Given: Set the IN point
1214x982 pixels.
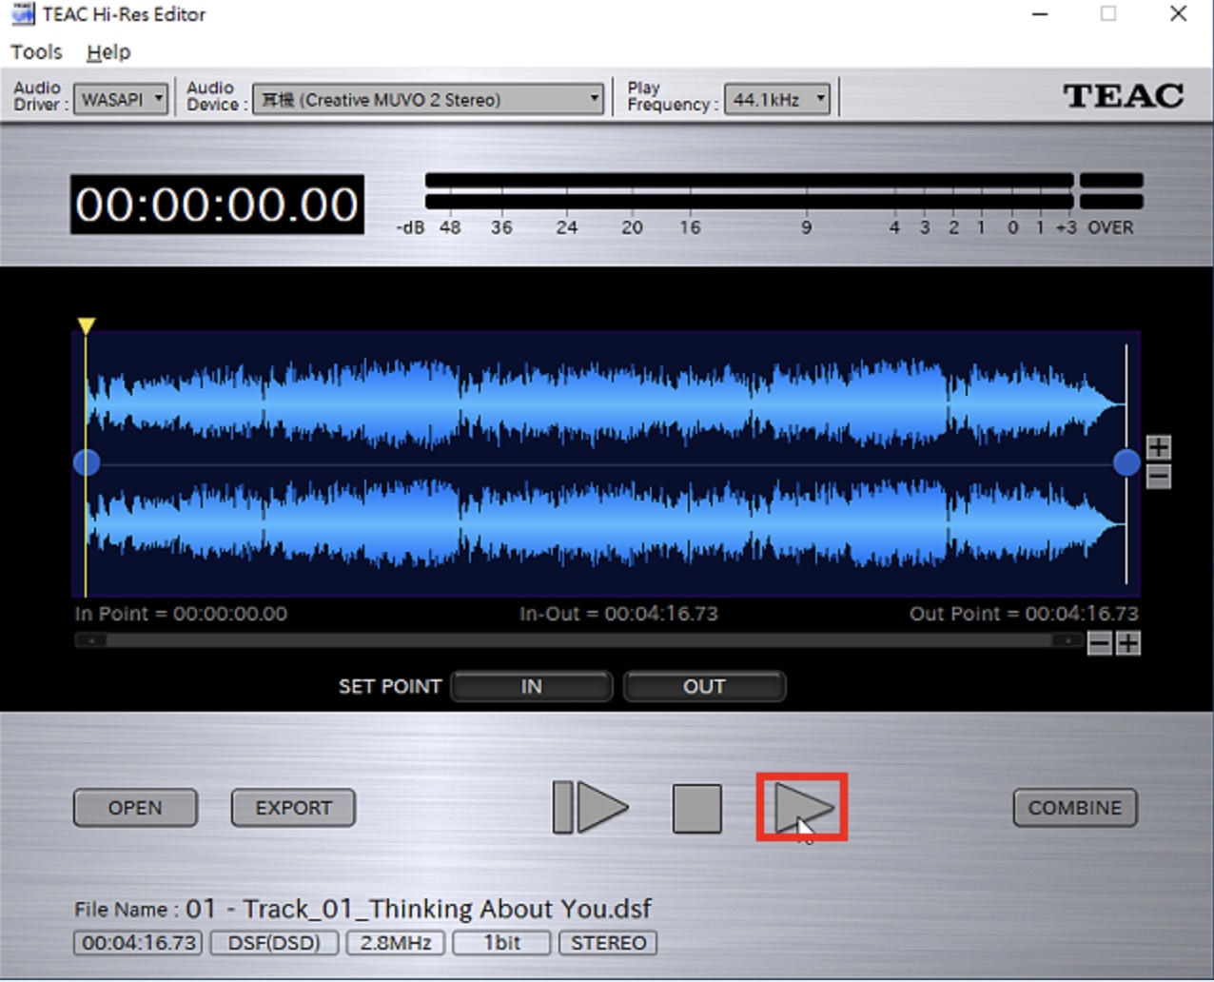Looking at the screenshot, I should click(531, 686).
